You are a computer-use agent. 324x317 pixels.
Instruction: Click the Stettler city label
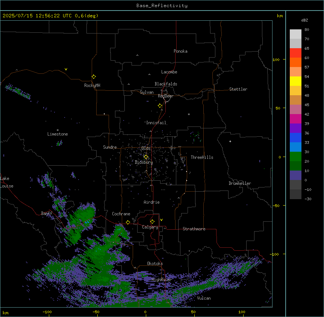(238, 89)
